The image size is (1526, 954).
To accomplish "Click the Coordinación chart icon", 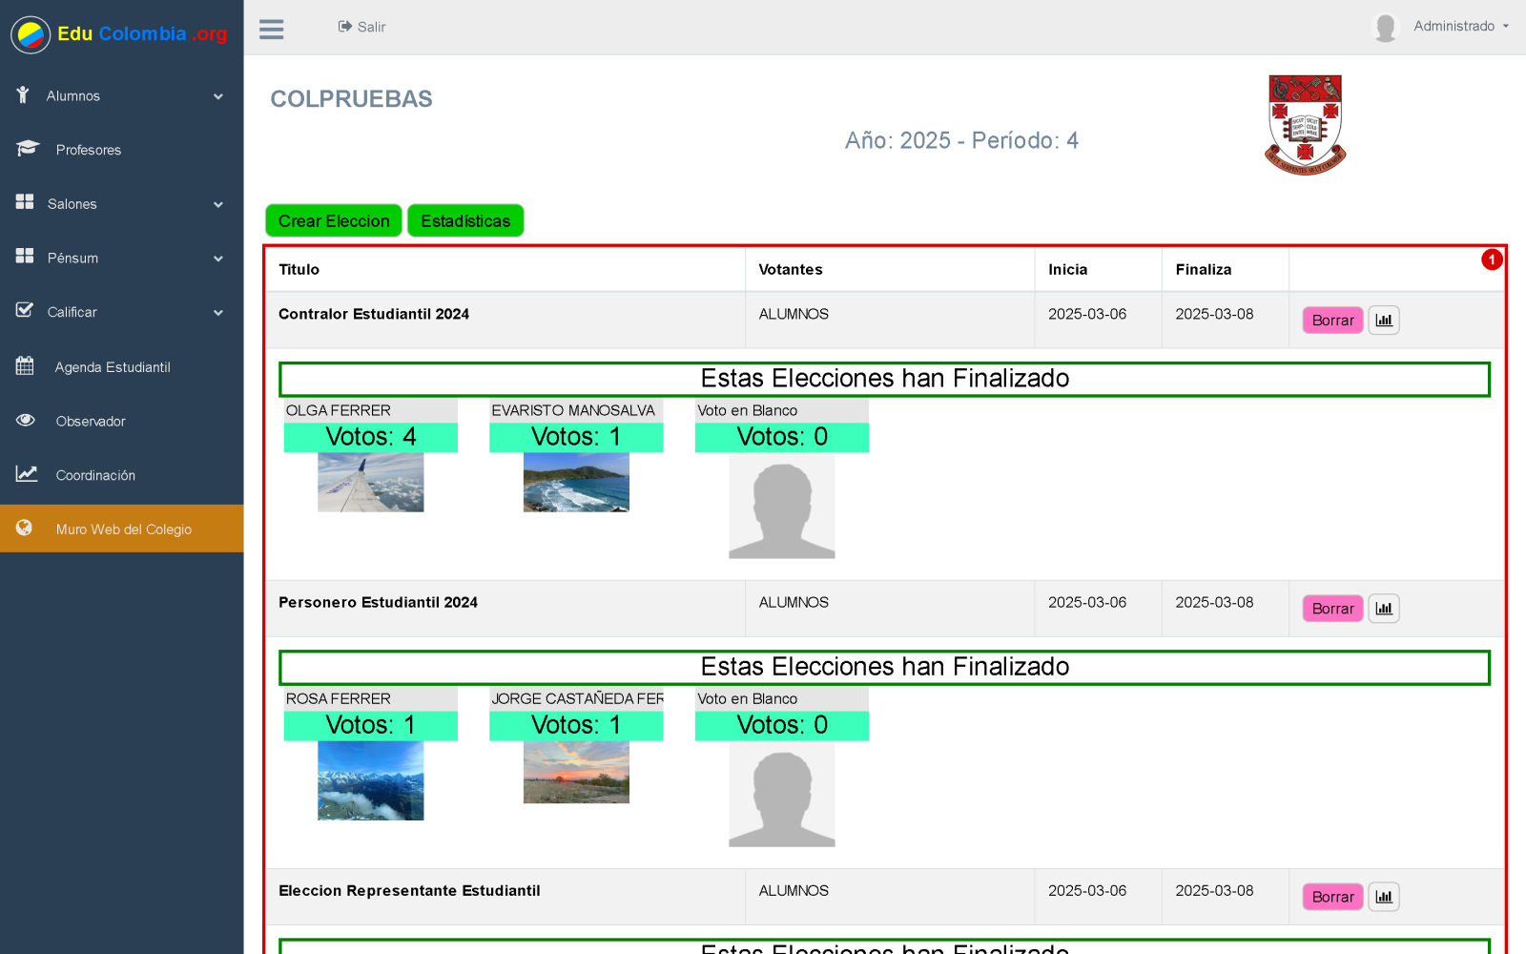I will point(27,473).
